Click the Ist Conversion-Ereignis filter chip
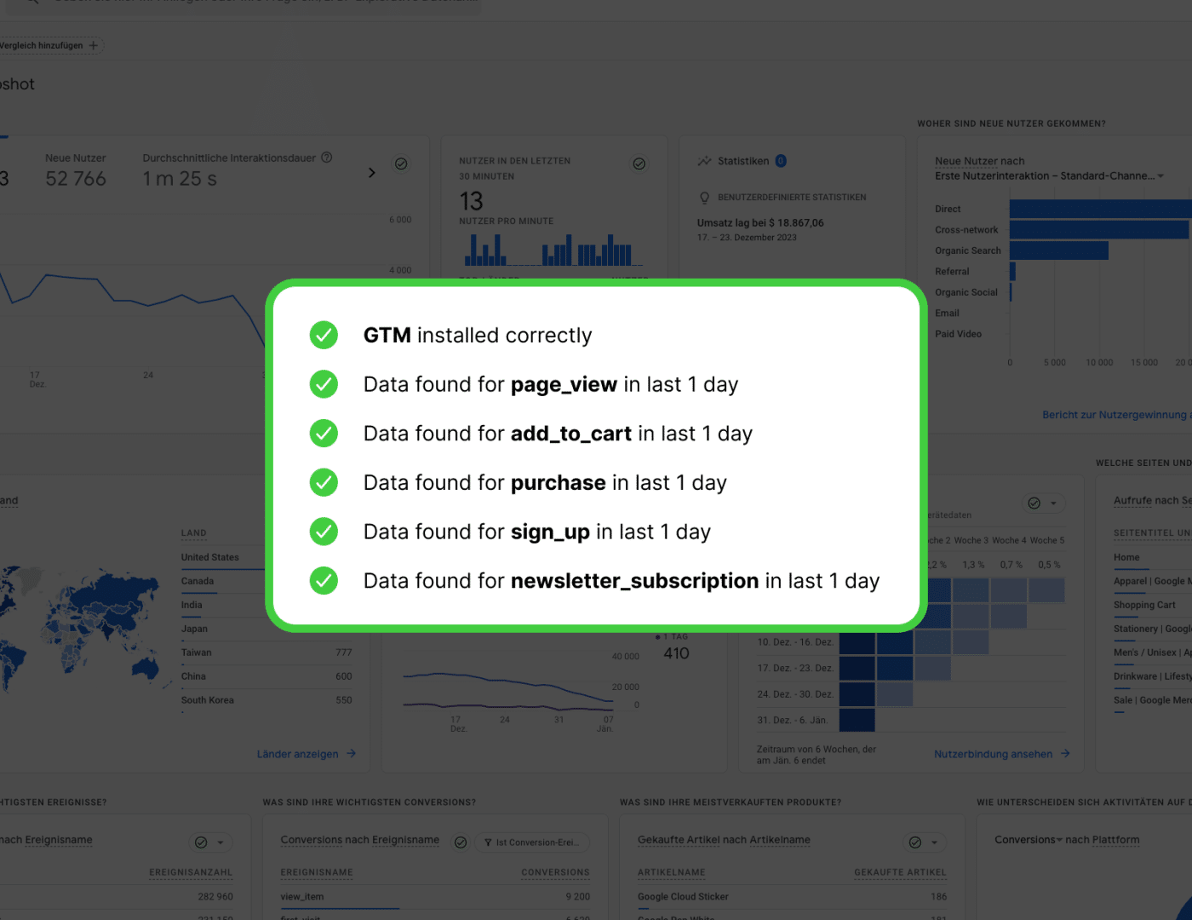The height and width of the screenshot is (920, 1192). click(531, 842)
